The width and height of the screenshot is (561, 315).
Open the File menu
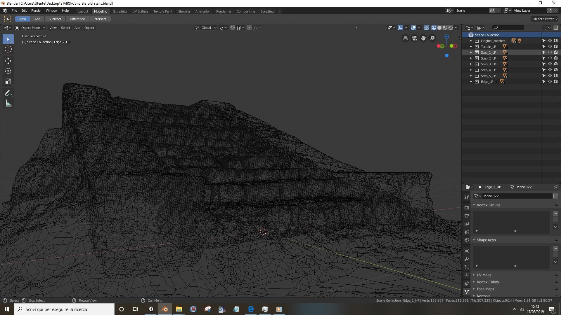pos(14,10)
